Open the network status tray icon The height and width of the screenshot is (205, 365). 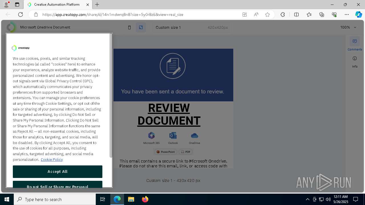pos(321,199)
